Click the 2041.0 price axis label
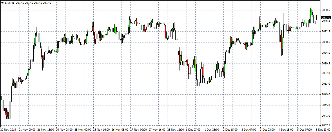 coord(326,116)
